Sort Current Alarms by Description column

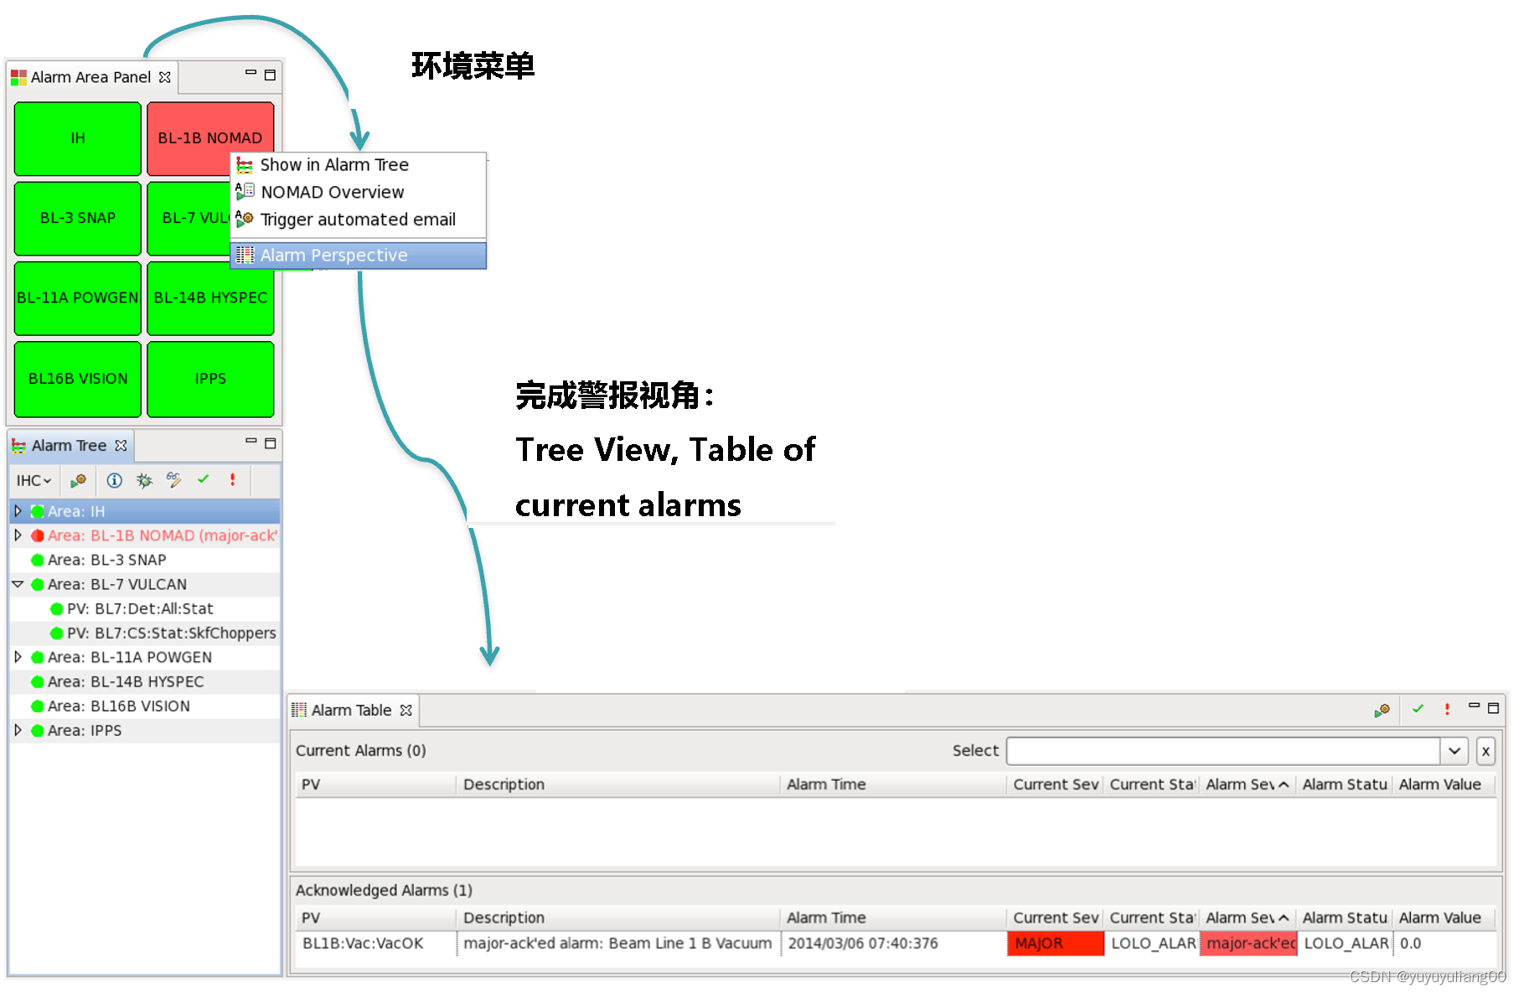click(618, 785)
